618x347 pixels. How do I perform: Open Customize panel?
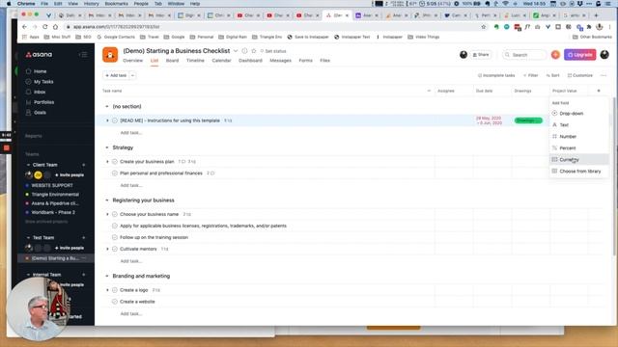579,75
